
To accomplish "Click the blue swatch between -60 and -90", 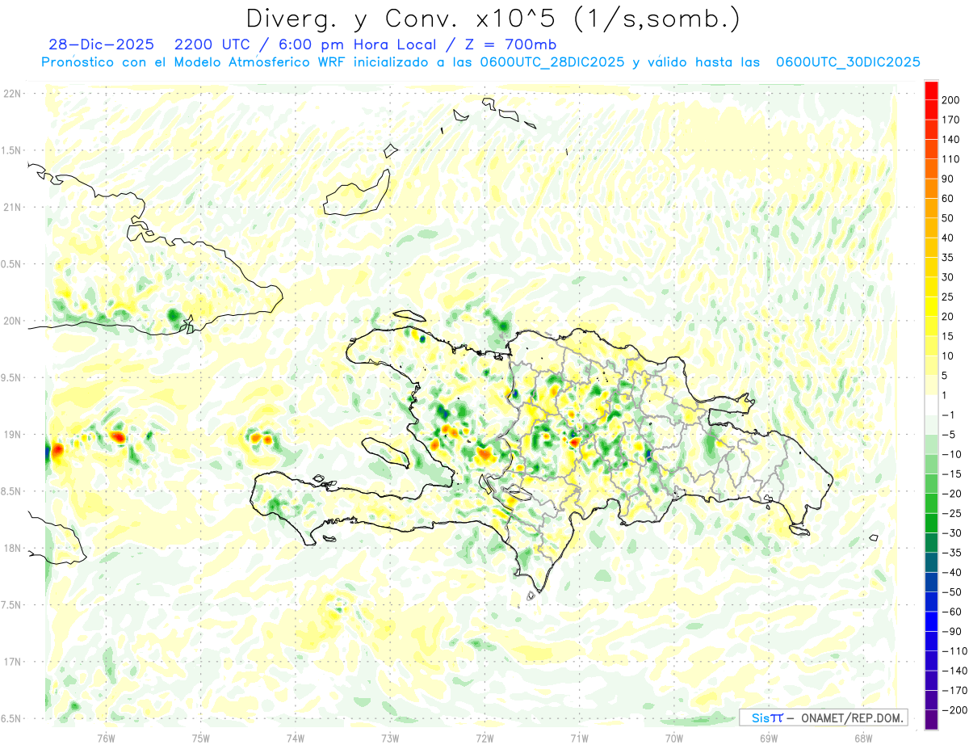I will 931,622.
